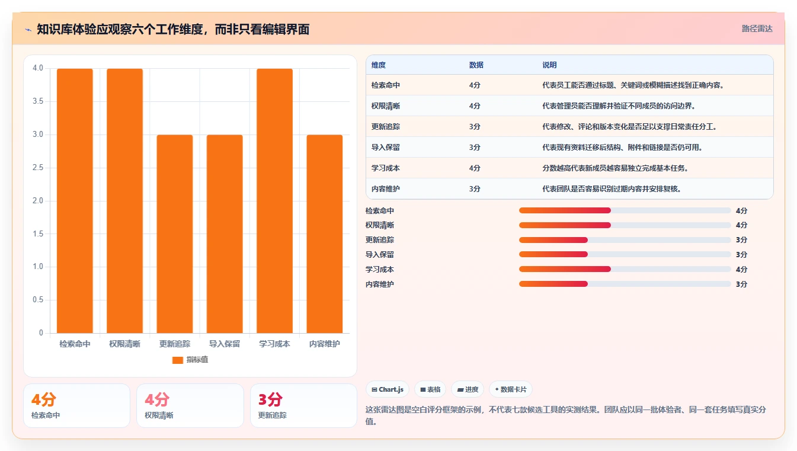Click the 权限清晰 4分 data card
This screenshot has width=797, height=451.
pyautogui.click(x=190, y=405)
